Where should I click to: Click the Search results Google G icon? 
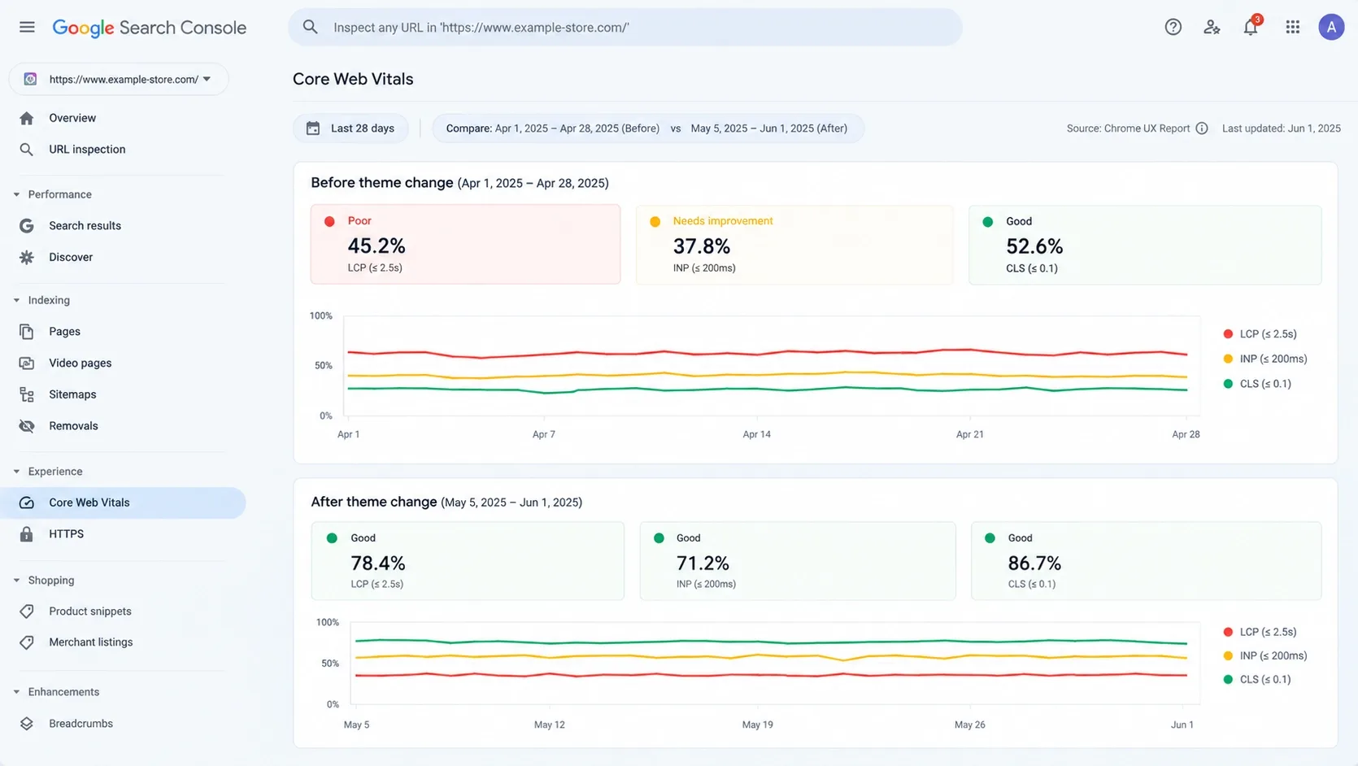click(27, 226)
